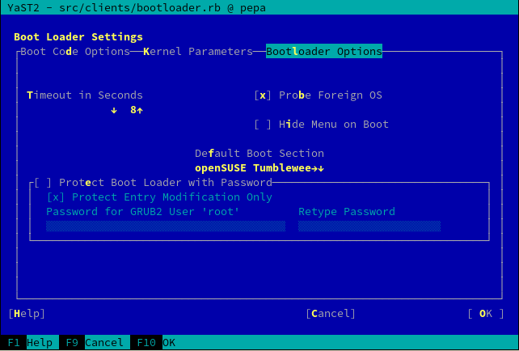Switch to the Boot Code Options tab
519x351 pixels.
coord(74,52)
